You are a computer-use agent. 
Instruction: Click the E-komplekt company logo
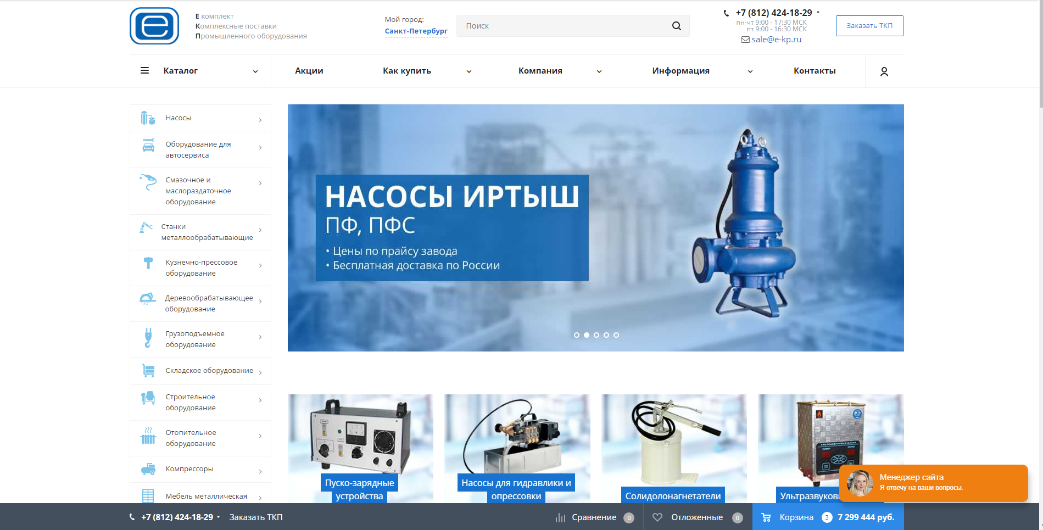point(154,26)
